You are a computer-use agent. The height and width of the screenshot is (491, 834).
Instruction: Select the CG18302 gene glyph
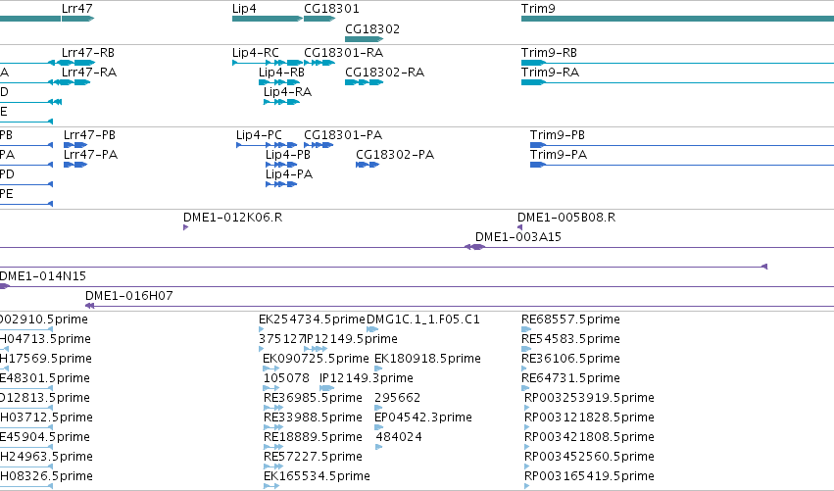[x=365, y=39]
